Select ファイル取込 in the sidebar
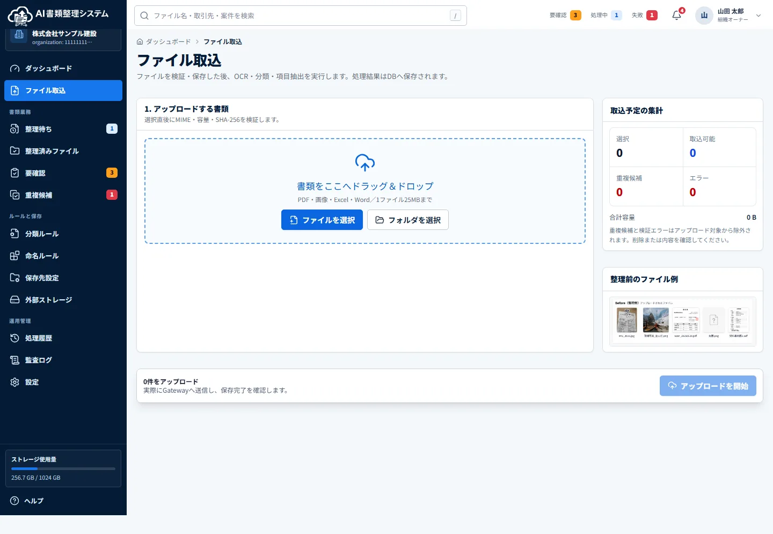Image resolution: width=773 pixels, height=534 pixels. [x=63, y=90]
